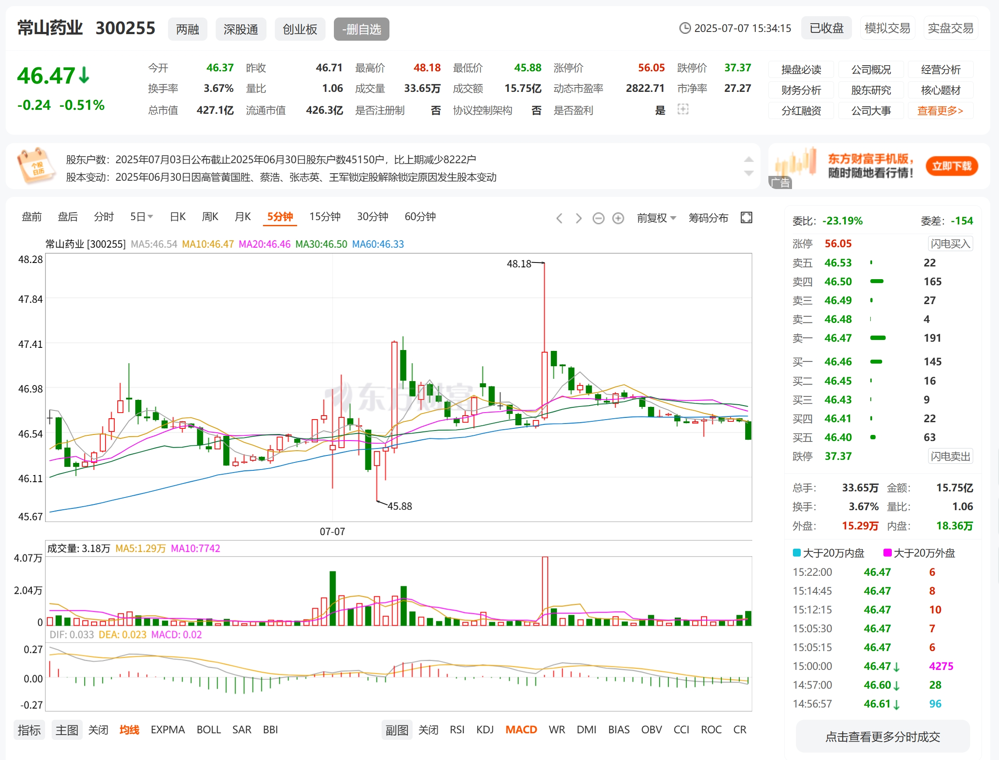
Task: Enable 均线 main chart indicator
Action: [130, 730]
